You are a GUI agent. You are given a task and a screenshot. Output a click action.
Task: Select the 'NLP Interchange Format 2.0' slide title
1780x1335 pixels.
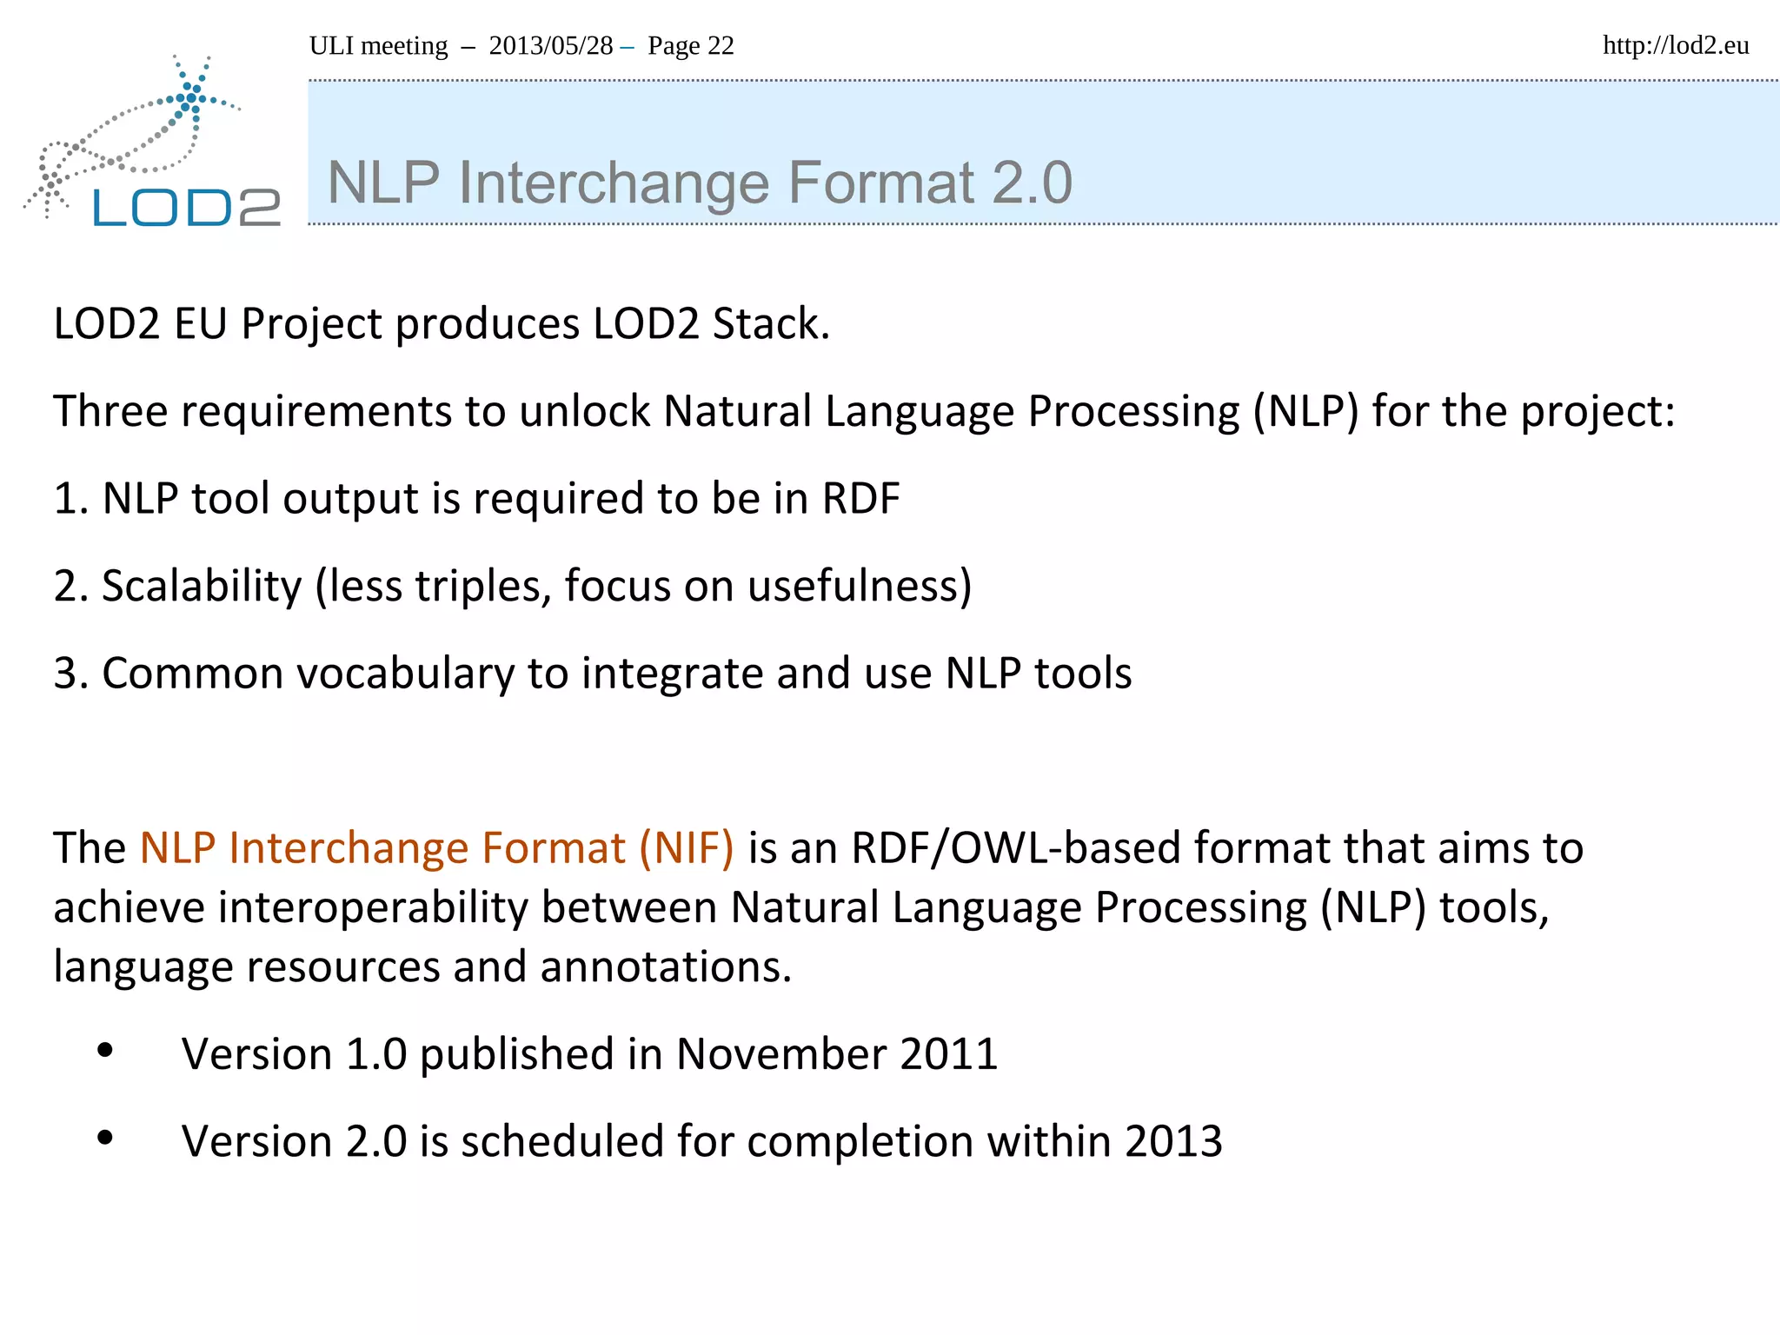pyautogui.click(x=700, y=183)
